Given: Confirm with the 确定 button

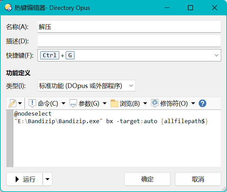Looking at the screenshot, I should (x=147, y=179).
